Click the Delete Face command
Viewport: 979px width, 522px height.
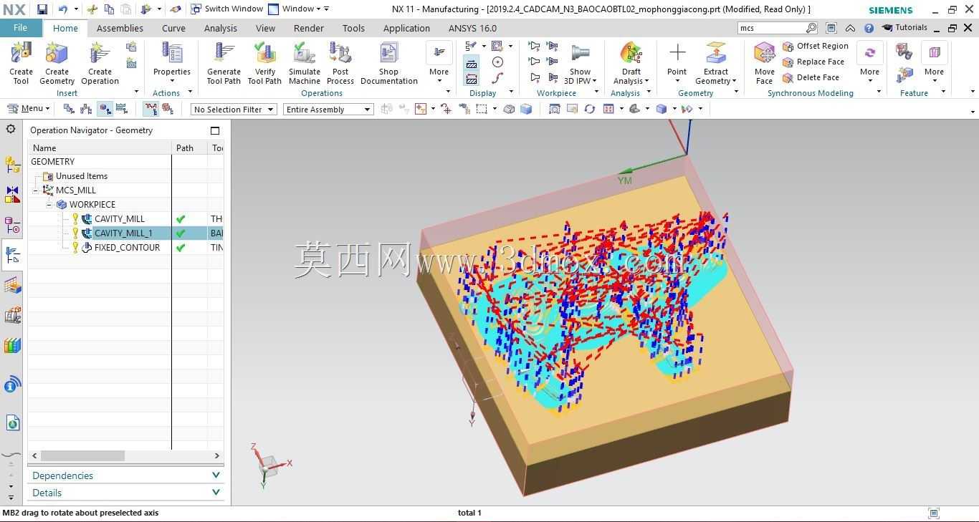pyautogui.click(x=811, y=77)
